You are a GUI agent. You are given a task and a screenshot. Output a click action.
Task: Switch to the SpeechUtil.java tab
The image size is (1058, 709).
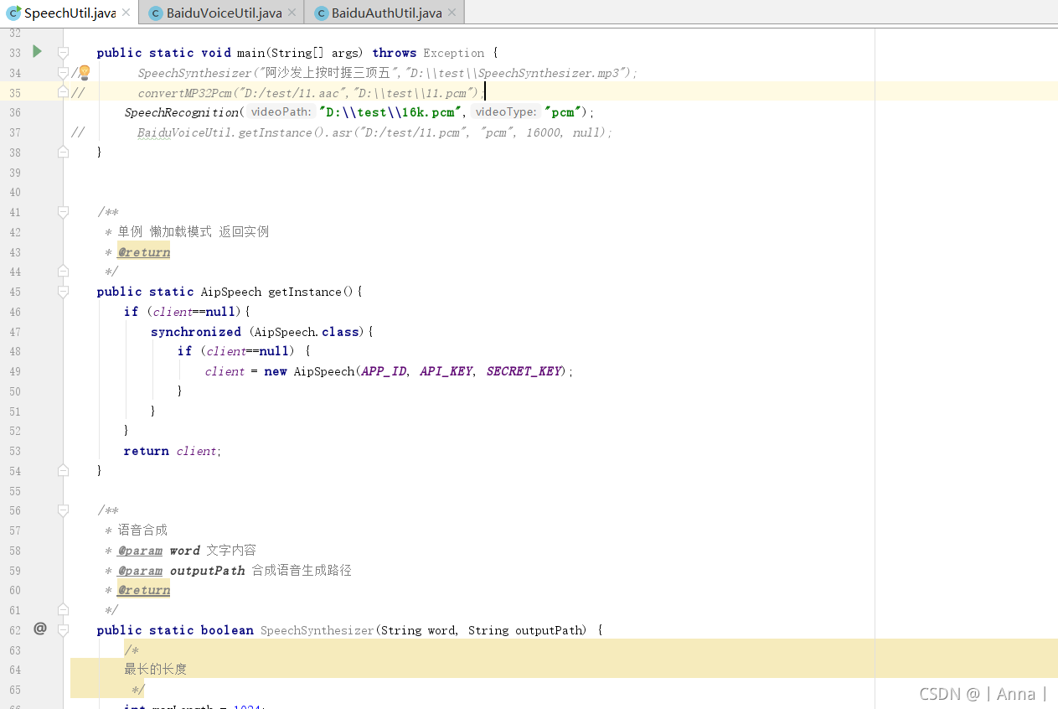tap(70, 13)
